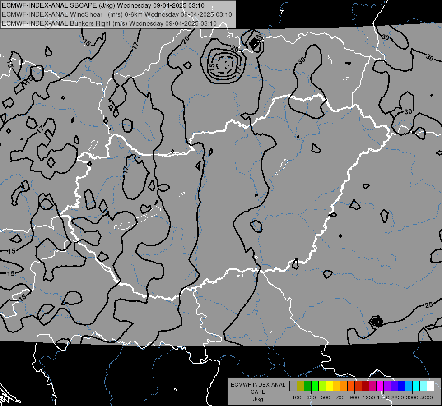Click the J/kg unit label in the legend

258,399
